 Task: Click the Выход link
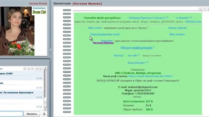pos(119,56)
